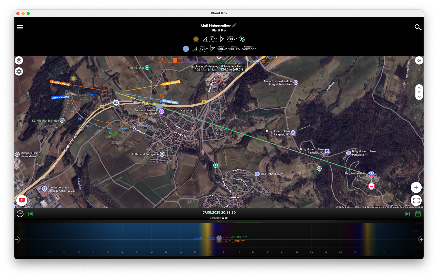Open the YouTube tutorial button
This screenshot has width=438, height=278.
(22, 200)
